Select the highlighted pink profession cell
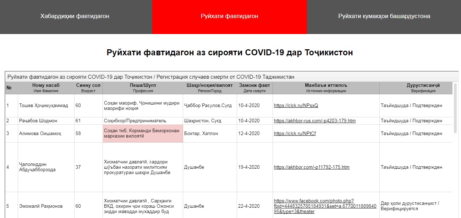 [x=143, y=134]
